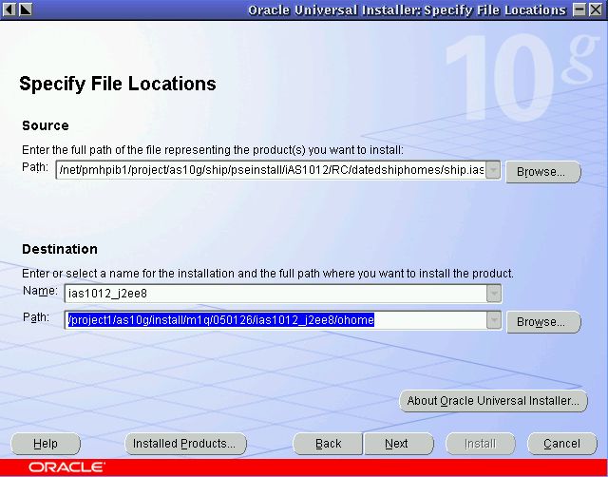Image resolution: width=608 pixels, height=477 pixels.
Task: Open the Source Path dropdown arrow
Action: coord(493,170)
